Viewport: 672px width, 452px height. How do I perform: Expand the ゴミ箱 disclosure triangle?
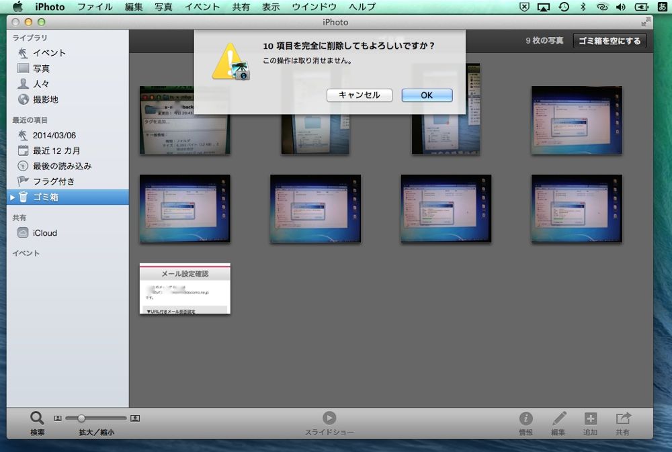(12, 197)
